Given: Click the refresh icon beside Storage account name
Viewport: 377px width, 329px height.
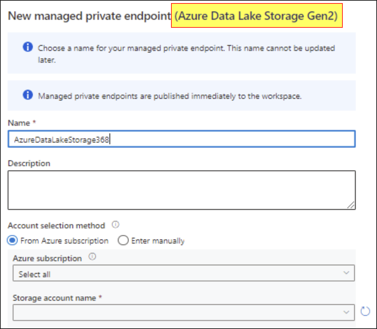Looking at the screenshot, I should click(365, 311).
